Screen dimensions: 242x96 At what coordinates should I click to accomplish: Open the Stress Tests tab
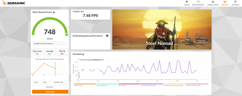(x=213, y=3)
